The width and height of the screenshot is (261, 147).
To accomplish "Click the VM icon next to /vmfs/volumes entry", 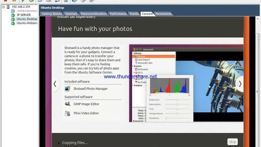I will coord(13,11).
